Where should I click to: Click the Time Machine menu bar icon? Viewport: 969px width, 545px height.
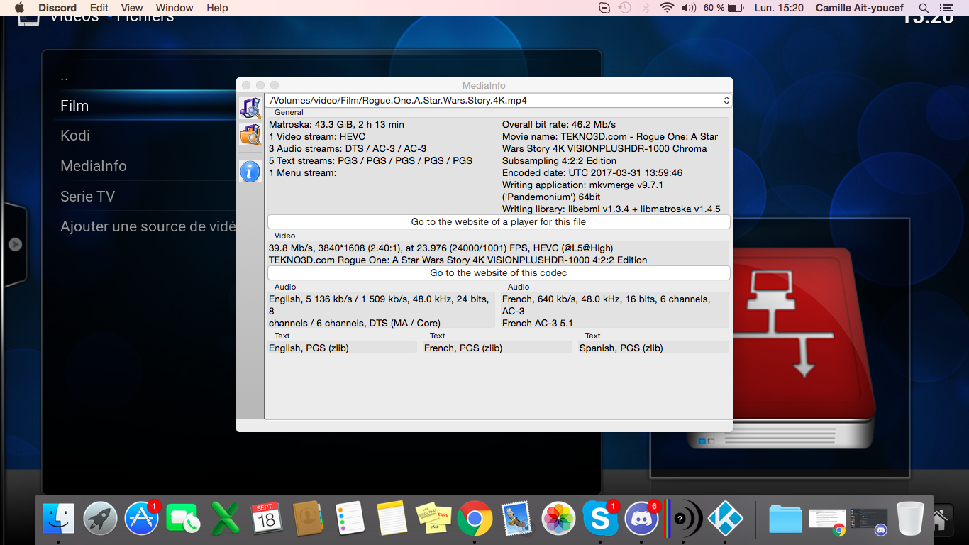click(625, 8)
